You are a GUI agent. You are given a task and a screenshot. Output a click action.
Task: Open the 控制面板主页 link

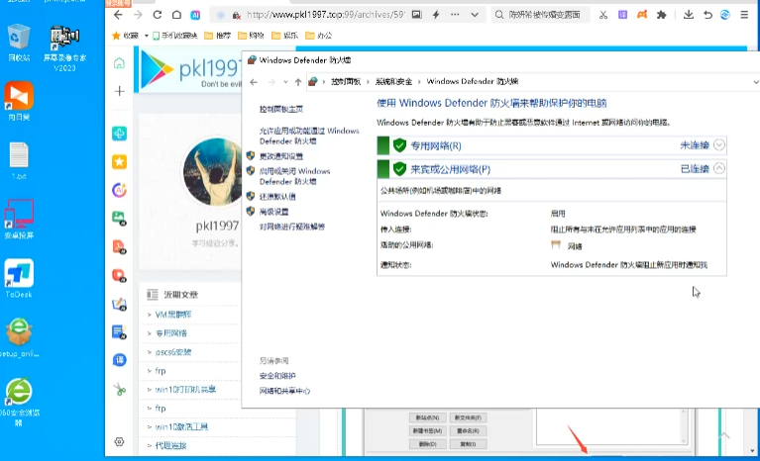[281, 110]
